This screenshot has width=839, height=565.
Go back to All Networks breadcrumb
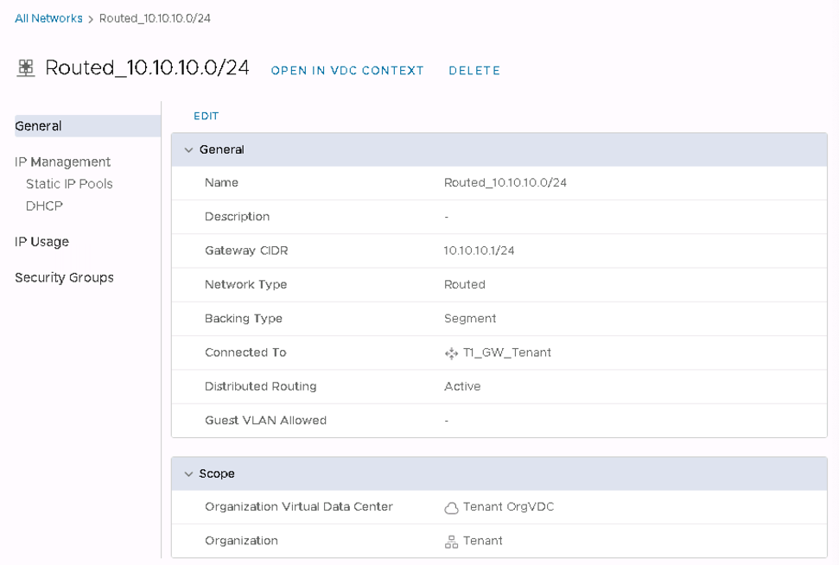(x=48, y=18)
